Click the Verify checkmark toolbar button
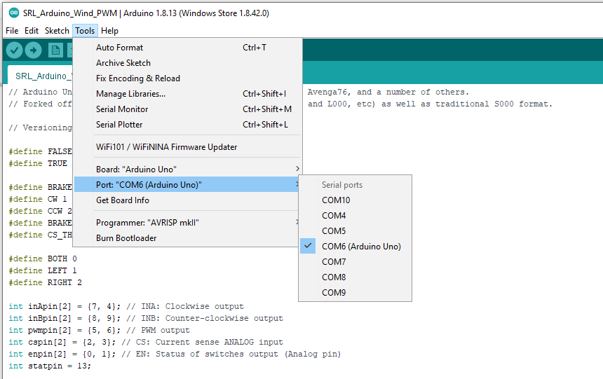Viewport: 603px width, 379px height. pyautogui.click(x=14, y=50)
